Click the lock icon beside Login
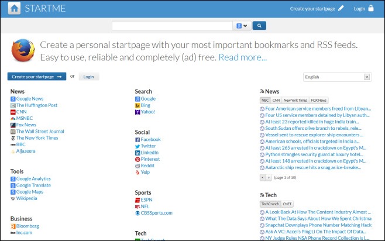The width and height of the screenshot is (385, 241). click(x=371, y=8)
